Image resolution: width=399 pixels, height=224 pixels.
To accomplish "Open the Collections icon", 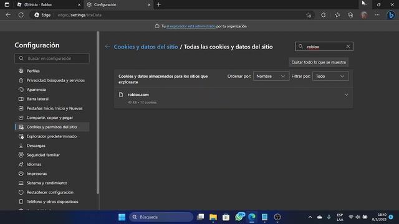I will (x=350, y=15).
